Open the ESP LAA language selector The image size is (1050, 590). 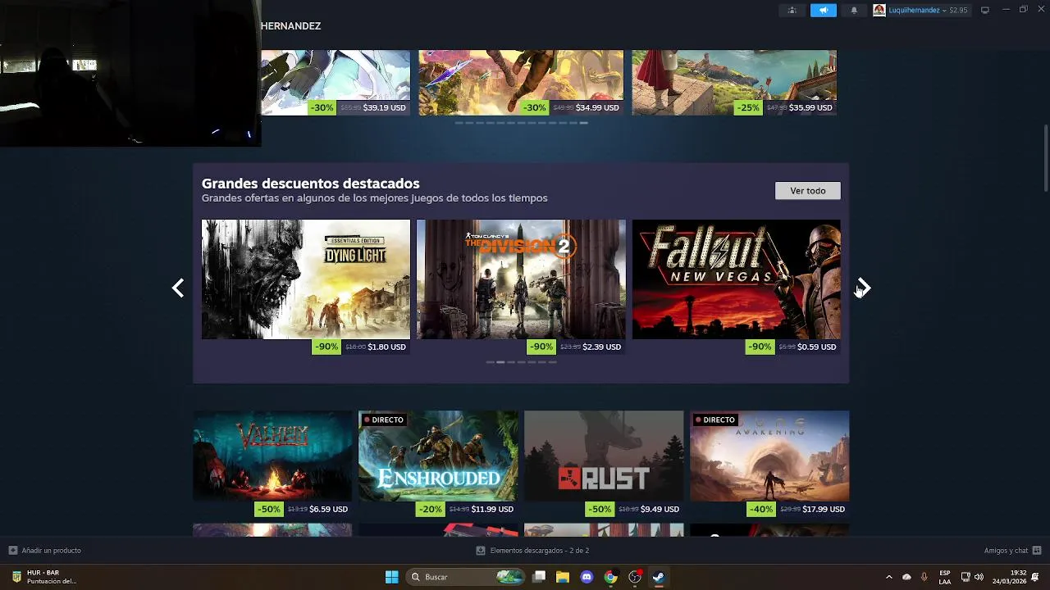[x=945, y=577]
